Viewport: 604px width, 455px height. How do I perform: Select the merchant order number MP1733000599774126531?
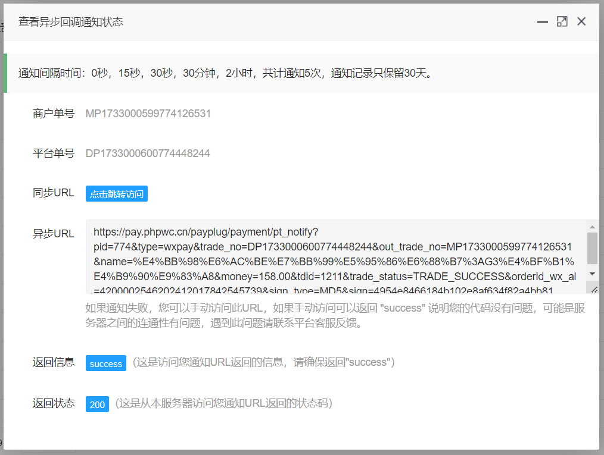pyautogui.click(x=148, y=114)
